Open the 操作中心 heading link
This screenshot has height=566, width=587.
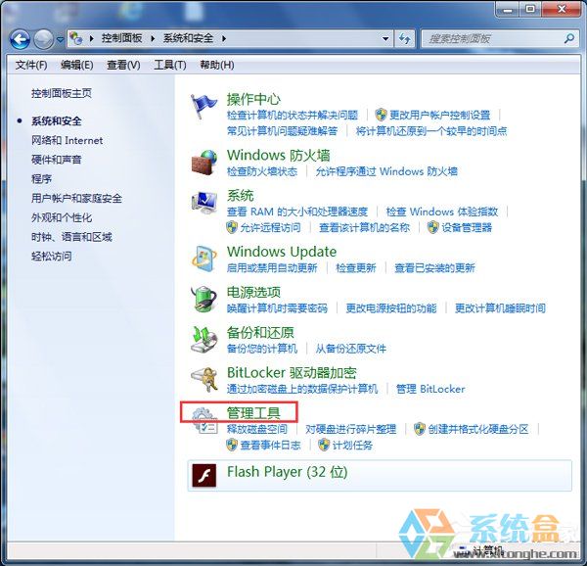[x=253, y=99]
